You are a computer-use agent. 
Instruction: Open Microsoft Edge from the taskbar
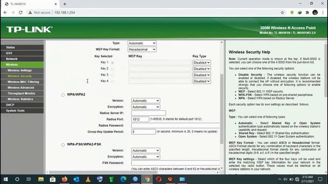click(124, 179)
